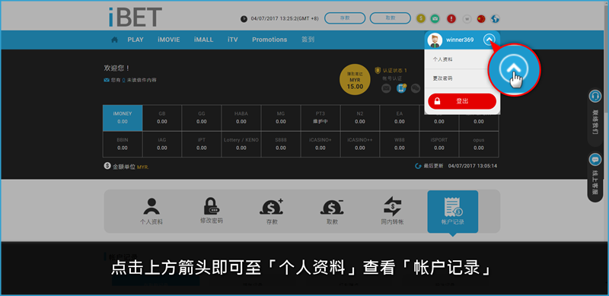Select the GB wallet cell
Screen dimensions: 609x296
click(162, 118)
